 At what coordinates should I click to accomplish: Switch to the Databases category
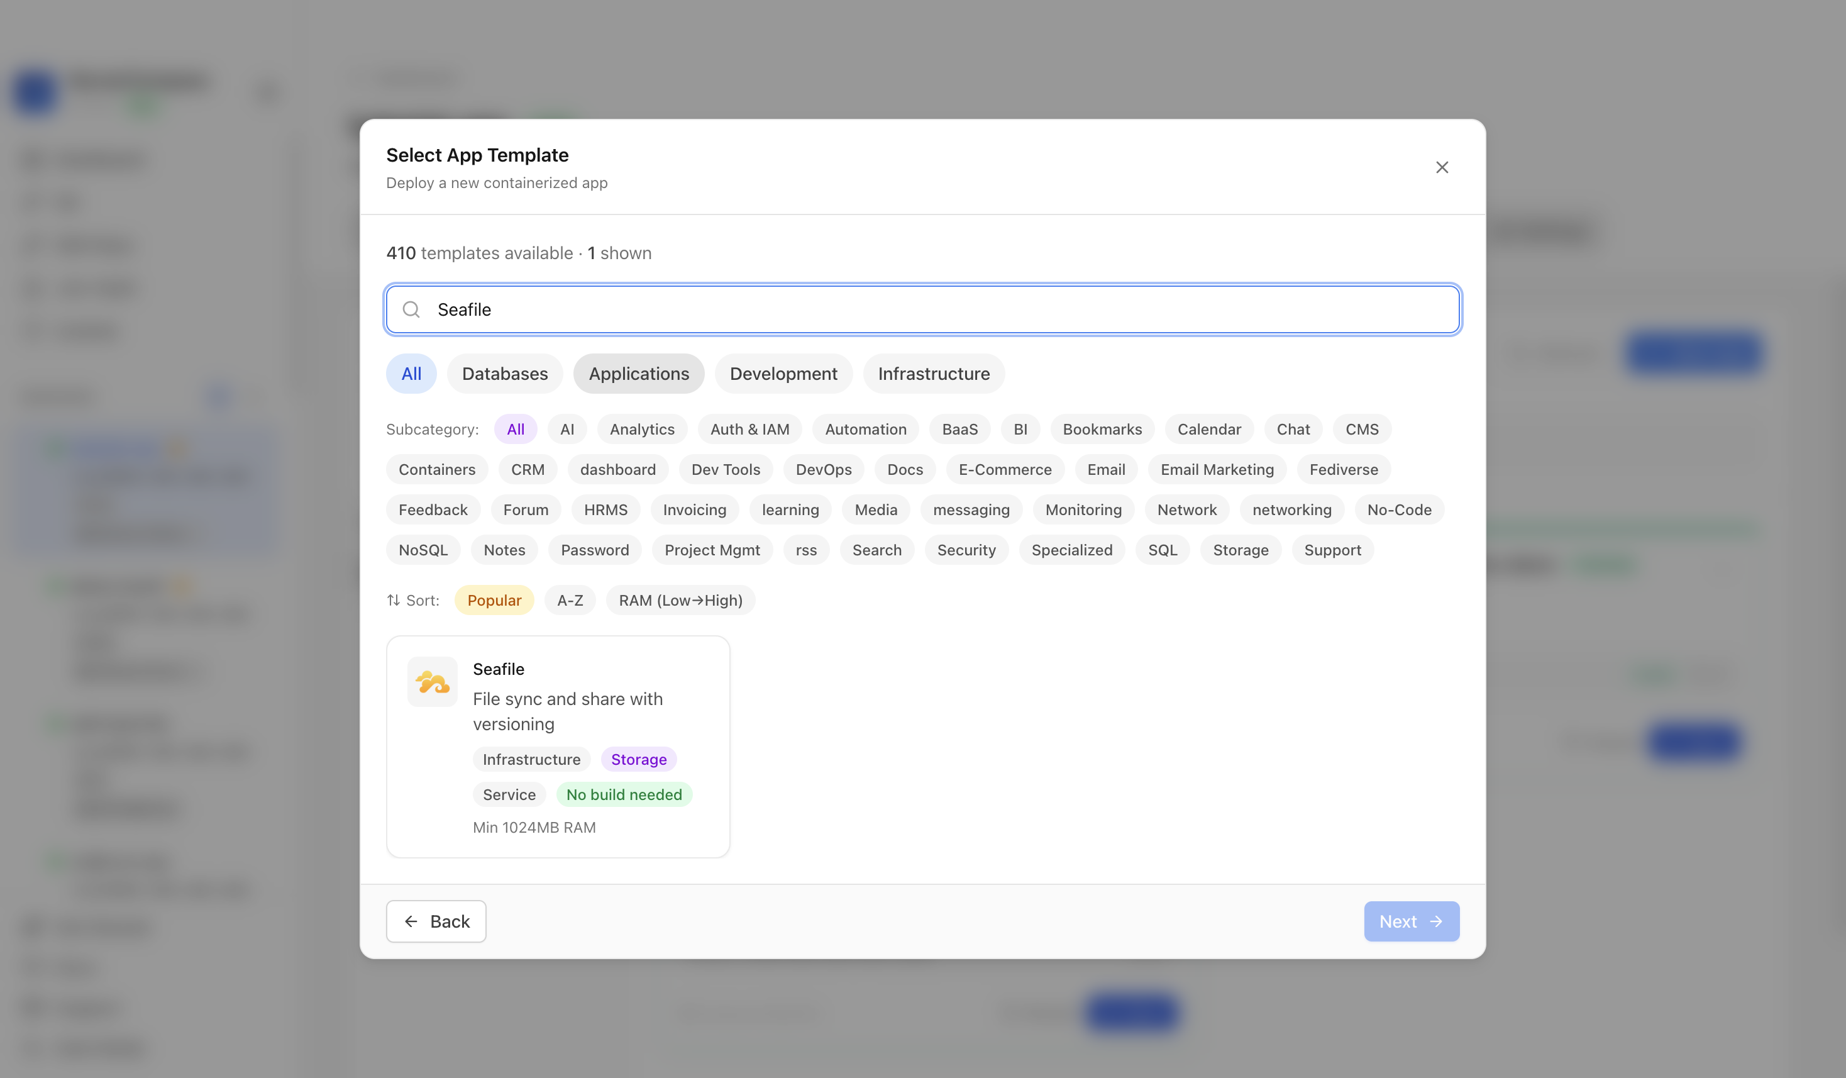(x=505, y=374)
